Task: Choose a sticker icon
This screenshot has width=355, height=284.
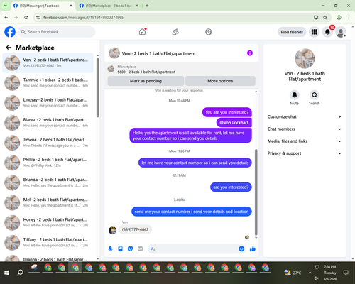Action: 130,248
